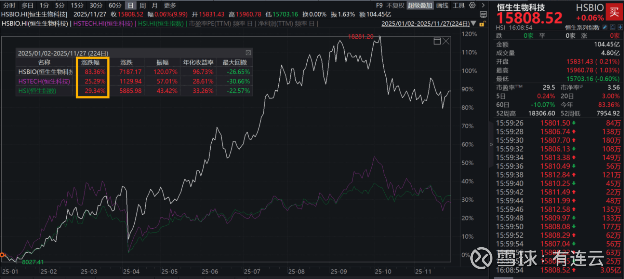Click the 金额 value 104.45亿
624x279 pixels.
607,44
